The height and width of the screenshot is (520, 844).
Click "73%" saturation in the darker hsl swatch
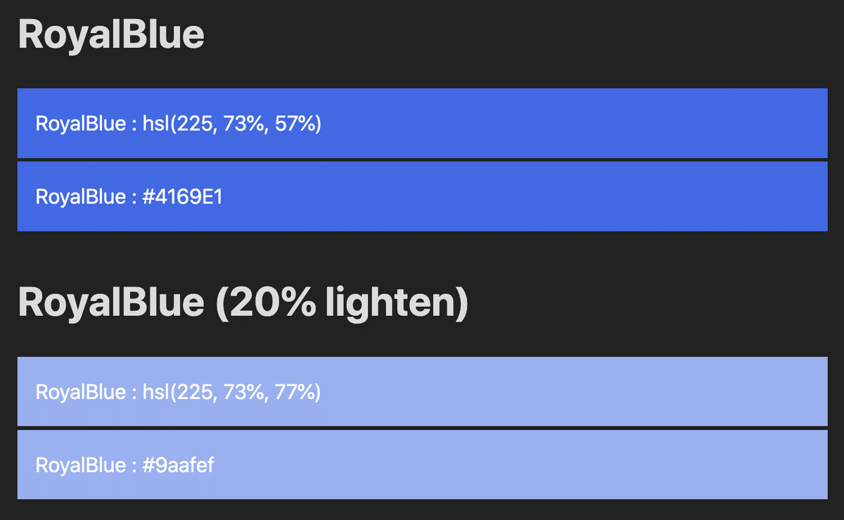246,125
